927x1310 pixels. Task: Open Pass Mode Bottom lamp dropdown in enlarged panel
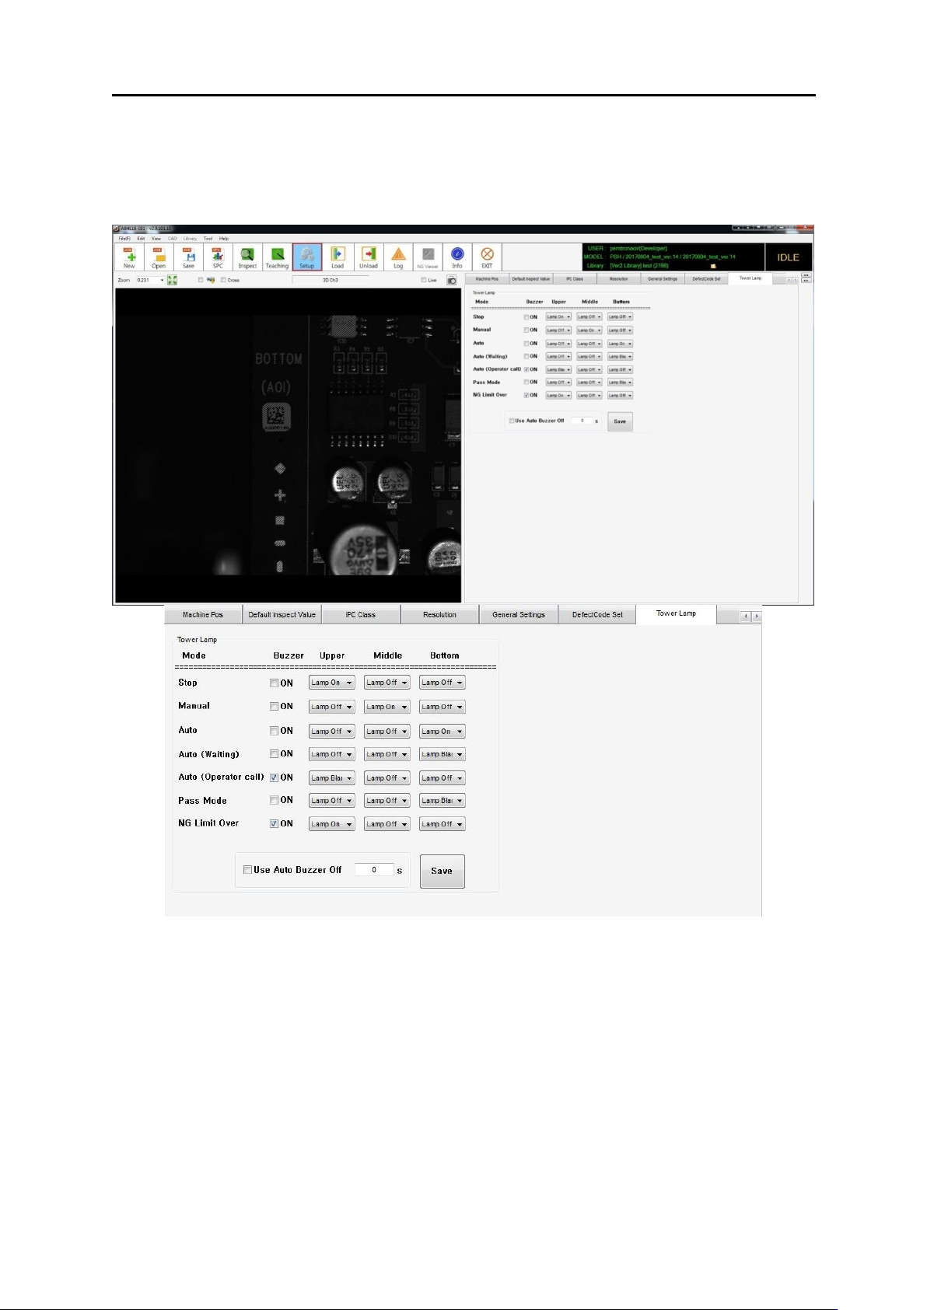[442, 800]
